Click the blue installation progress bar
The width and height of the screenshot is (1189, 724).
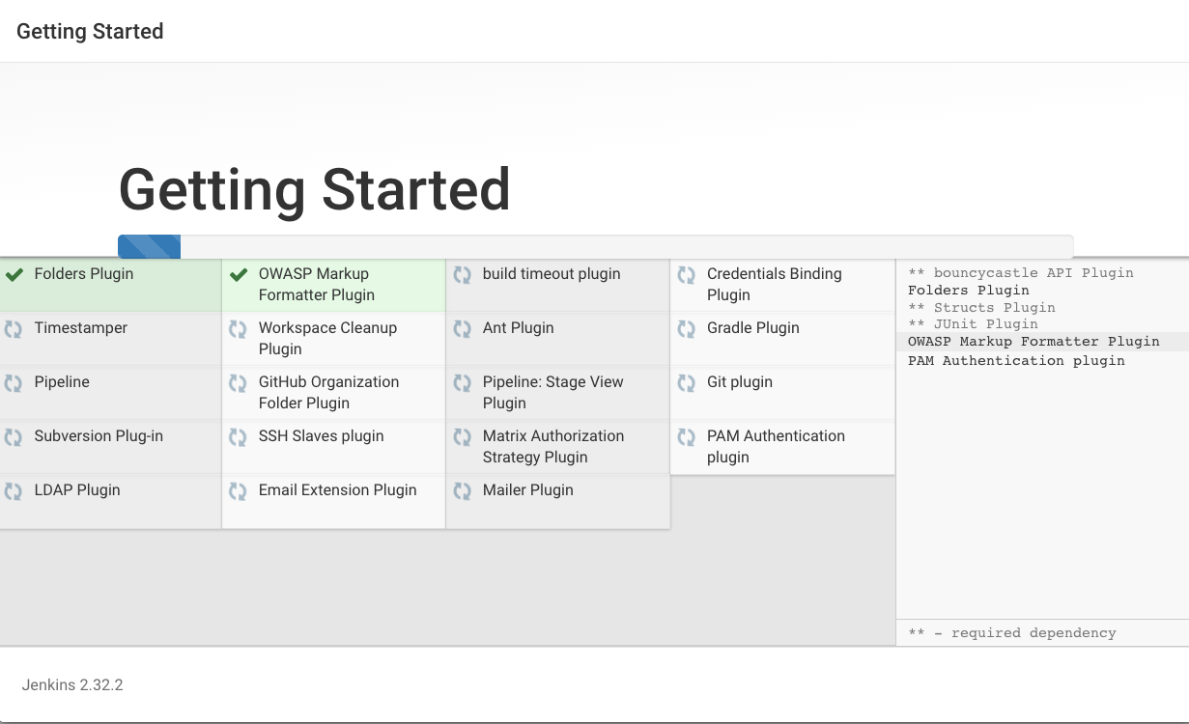pos(149,246)
